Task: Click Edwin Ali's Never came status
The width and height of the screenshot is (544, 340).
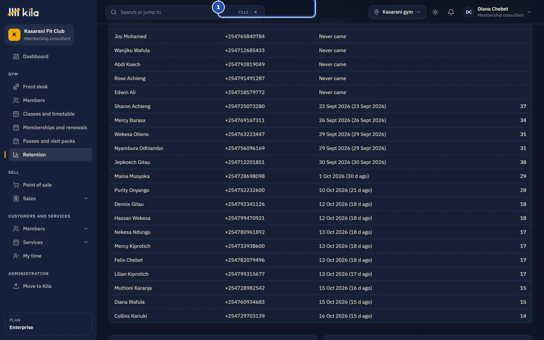Action: (332, 92)
